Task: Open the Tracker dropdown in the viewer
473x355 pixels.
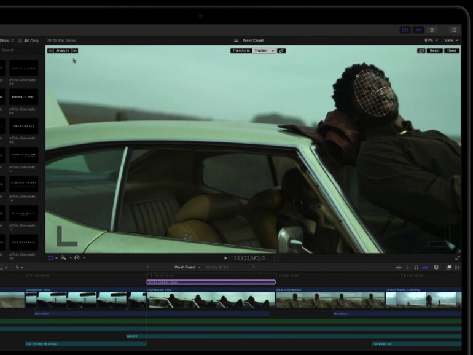Action: point(264,51)
